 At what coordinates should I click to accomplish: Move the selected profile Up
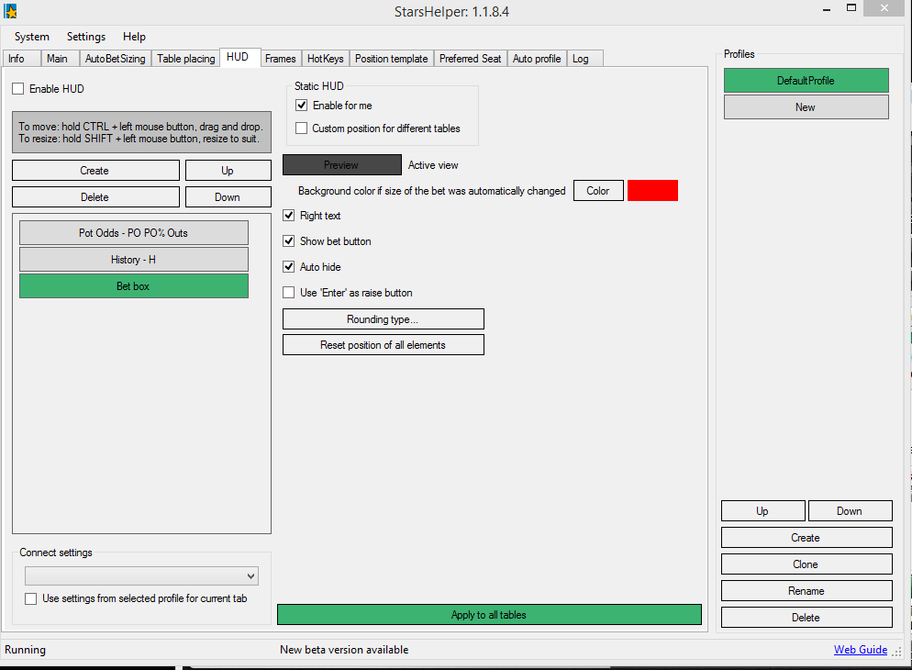pos(763,510)
